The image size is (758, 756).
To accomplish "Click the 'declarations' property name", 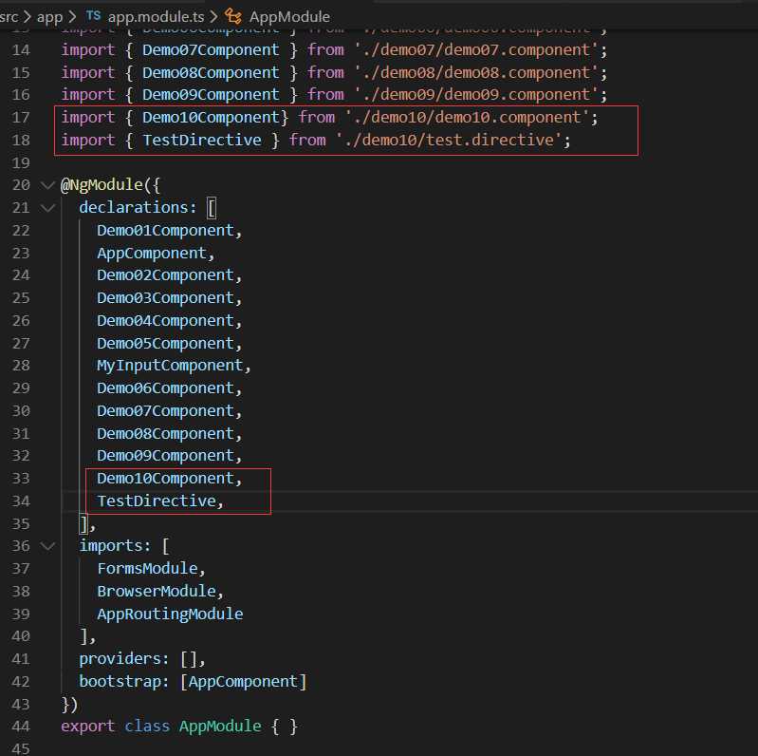I will [134, 208].
